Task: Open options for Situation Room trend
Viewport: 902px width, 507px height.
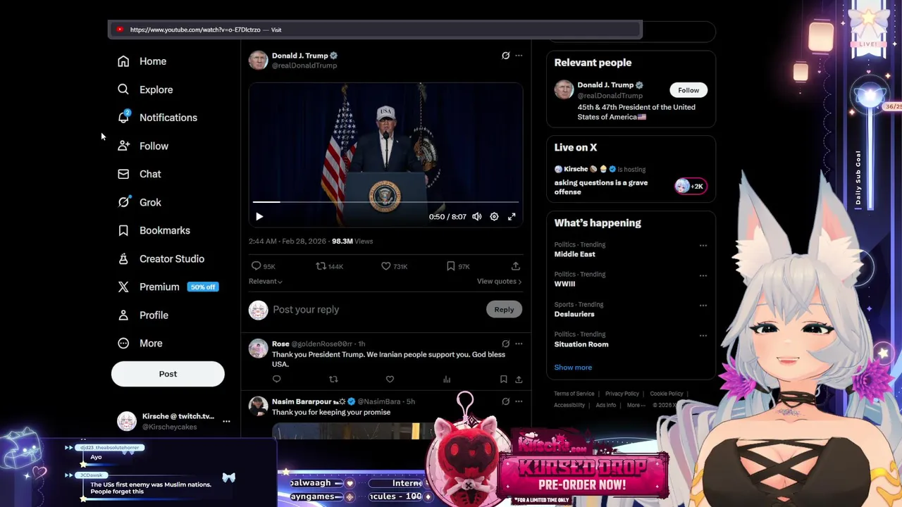Action: (x=703, y=335)
